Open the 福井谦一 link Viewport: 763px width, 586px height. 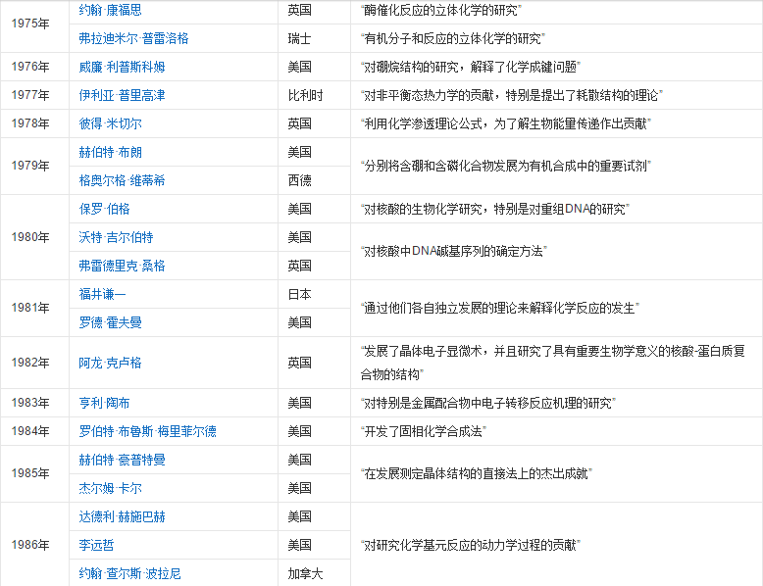pyautogui.click(x=102, y=294)
